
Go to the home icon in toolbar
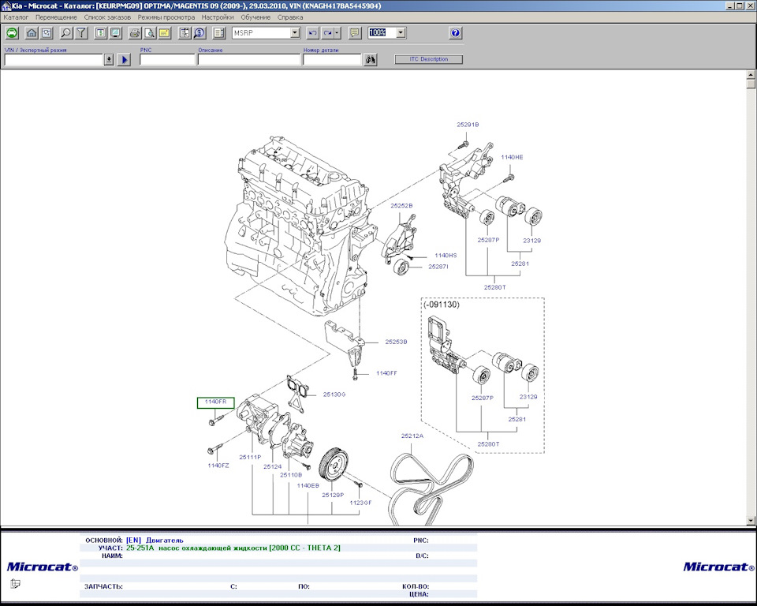point(32,33)
